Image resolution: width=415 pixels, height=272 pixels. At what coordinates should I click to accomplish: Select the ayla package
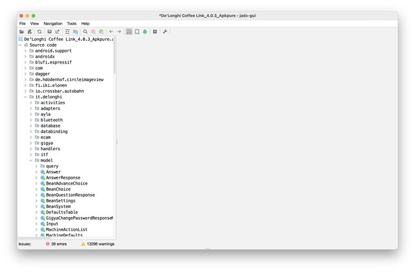45,114
